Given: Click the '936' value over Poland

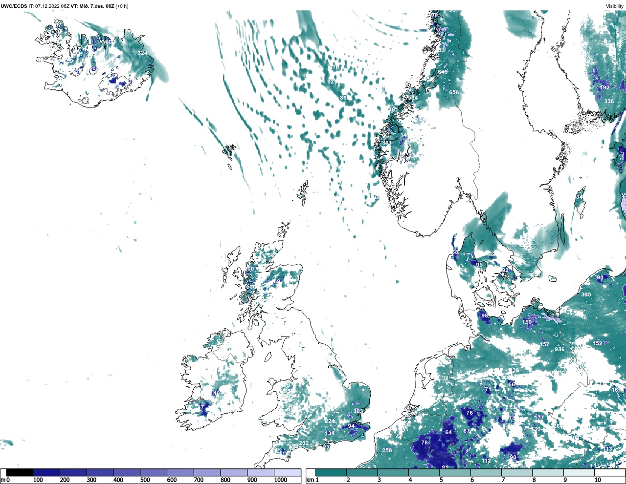Looking at the screenshot, I should [x=560, y=349].
